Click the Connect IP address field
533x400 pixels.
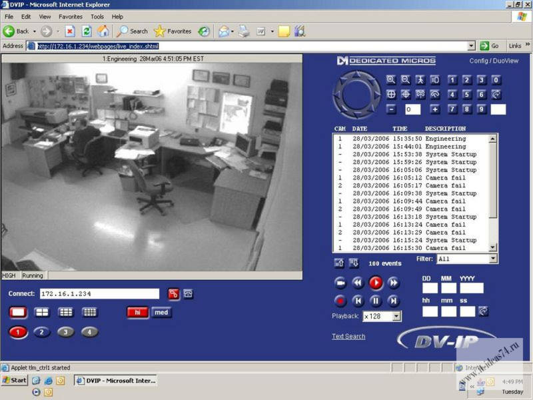point(99,293)
